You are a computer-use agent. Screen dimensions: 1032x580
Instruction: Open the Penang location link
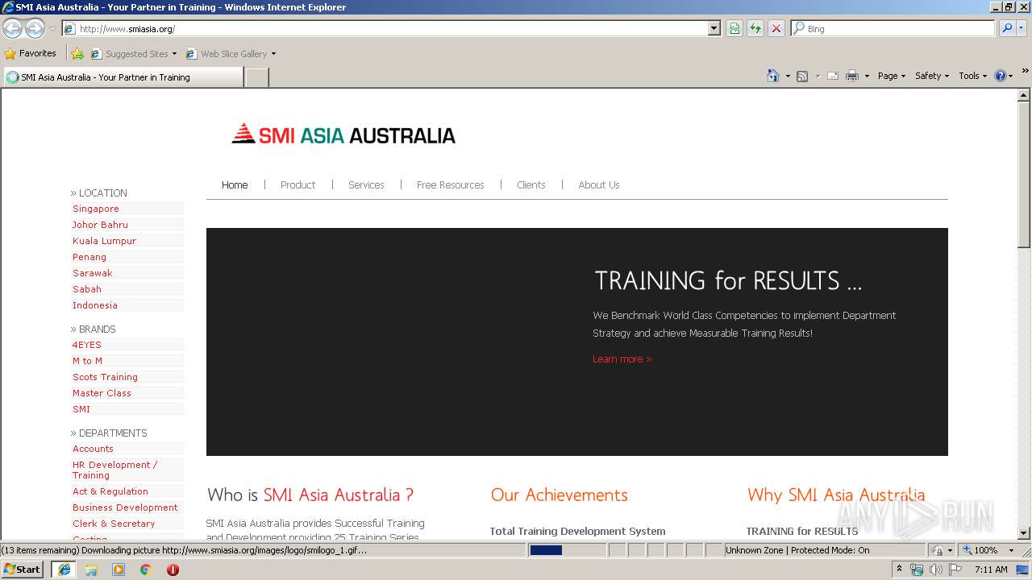click(x=89, y=257)
